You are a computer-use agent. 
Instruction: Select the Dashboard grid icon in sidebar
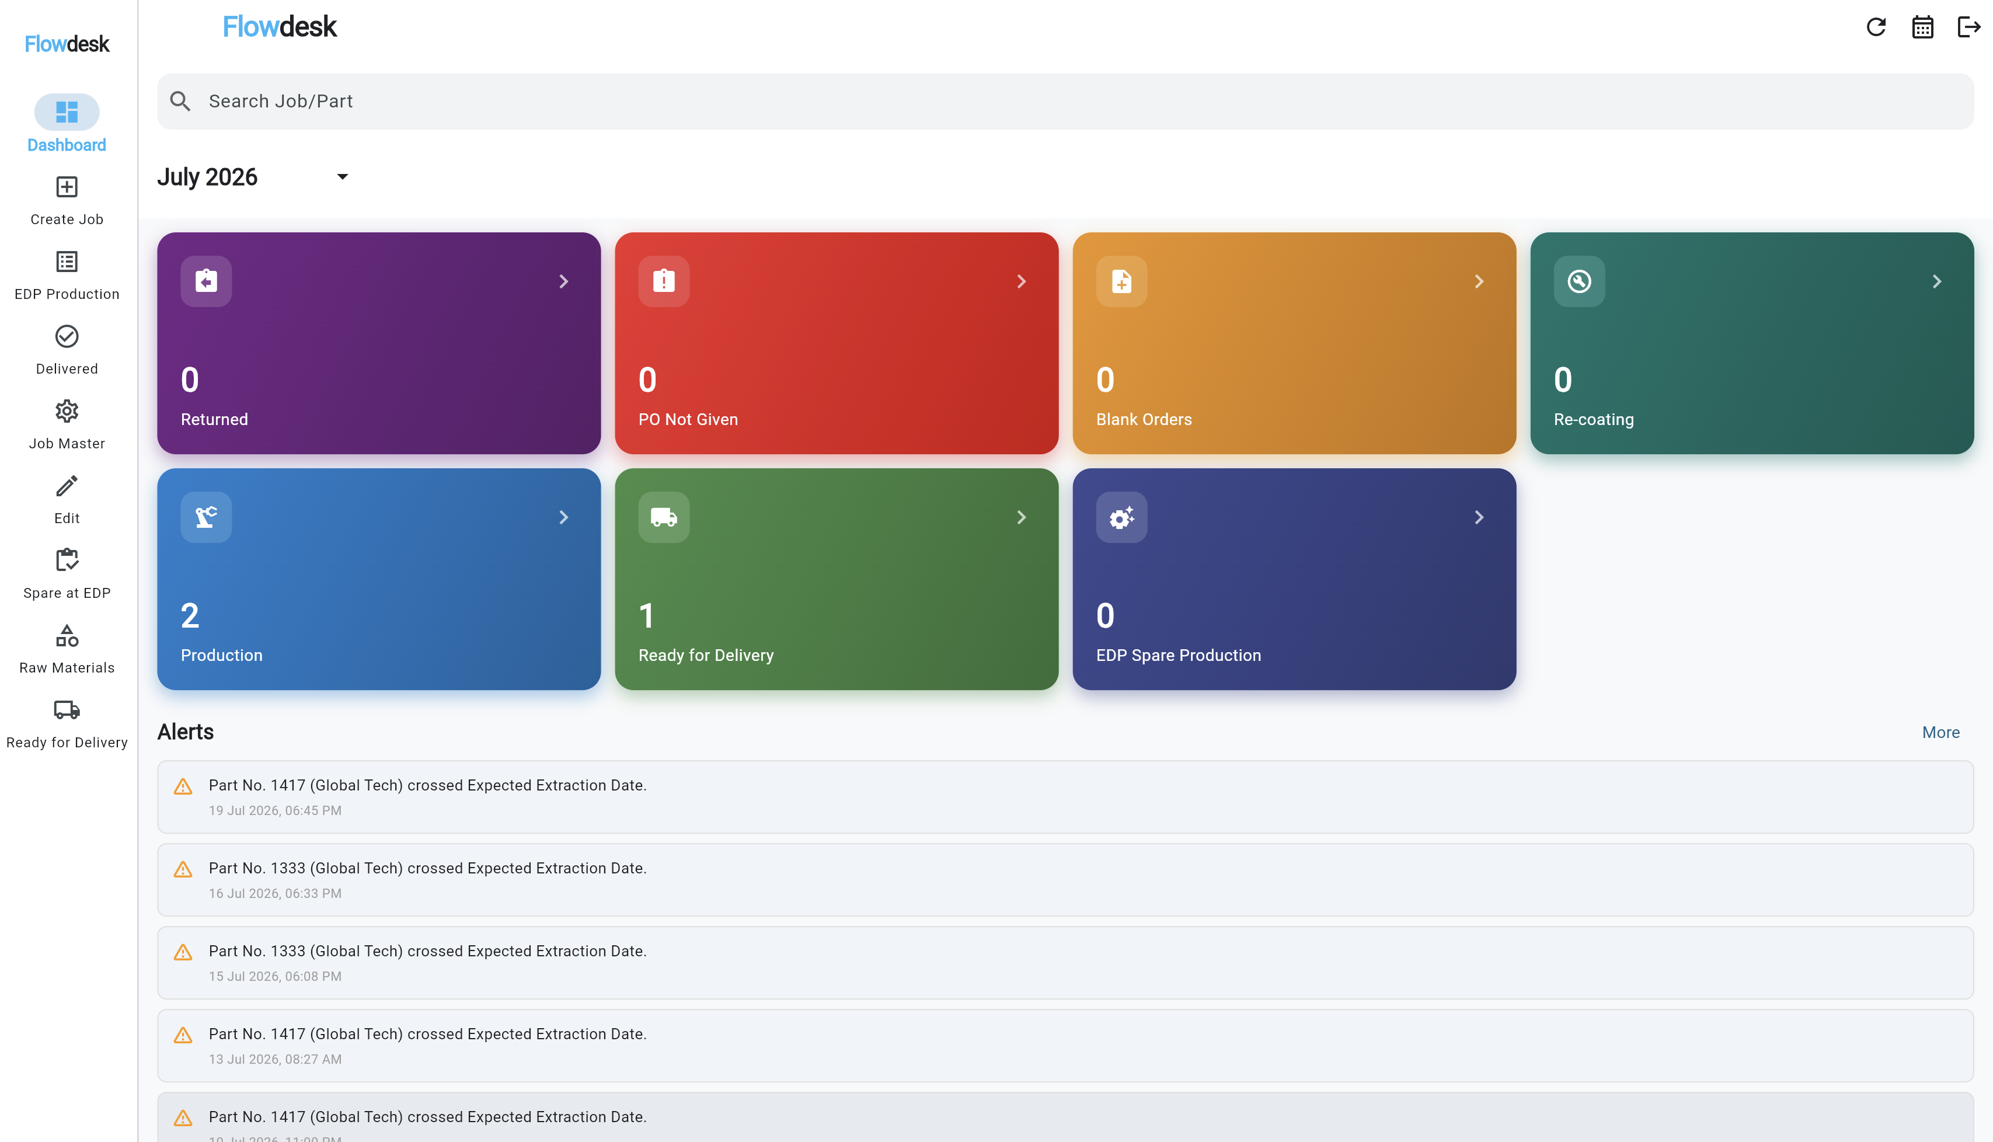(67, 112)
